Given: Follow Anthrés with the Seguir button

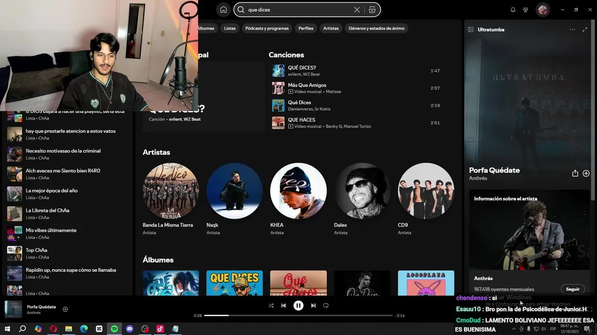Looking at the screenshot, I should [x=573, y=289].
